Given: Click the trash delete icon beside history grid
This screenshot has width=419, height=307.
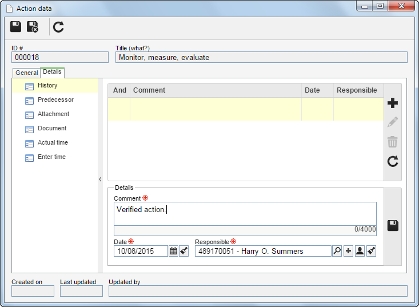Looking at the screenshot, I should [393, 142].
